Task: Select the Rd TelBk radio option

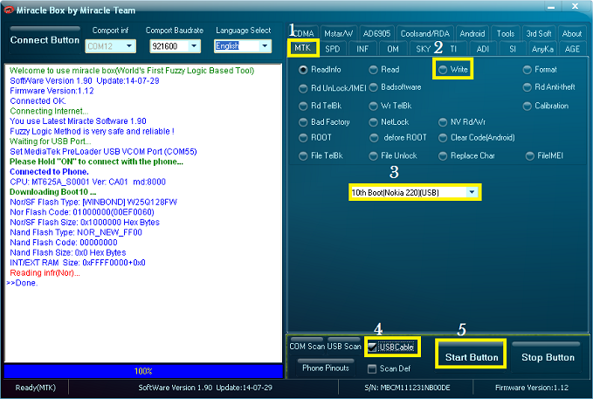Action: pos(320,106)
